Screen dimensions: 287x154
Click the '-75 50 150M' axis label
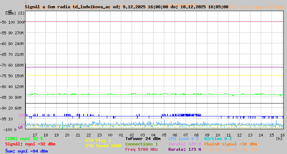pos(12,76)
